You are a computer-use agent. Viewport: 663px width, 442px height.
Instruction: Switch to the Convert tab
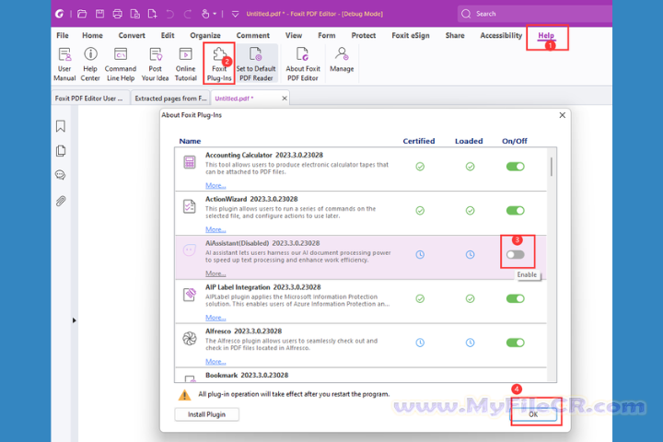[x=132, y=36]
